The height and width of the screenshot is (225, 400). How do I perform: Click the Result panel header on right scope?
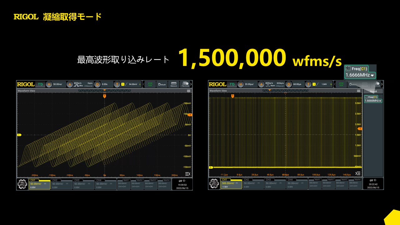tap(373, 91)
